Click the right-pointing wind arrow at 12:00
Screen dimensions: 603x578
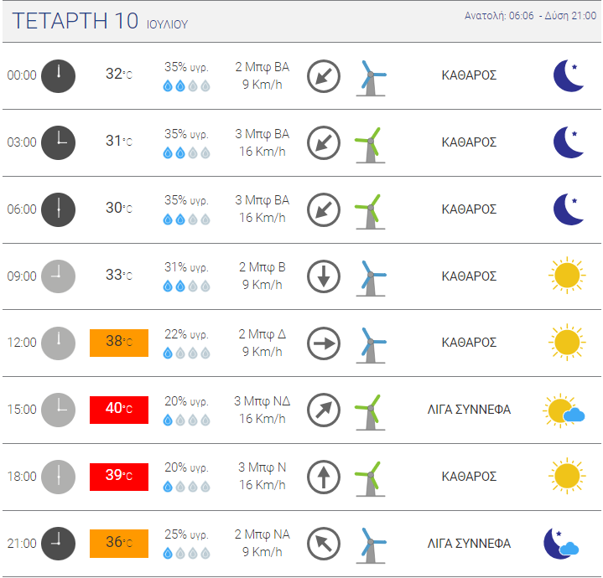point(324,343)
